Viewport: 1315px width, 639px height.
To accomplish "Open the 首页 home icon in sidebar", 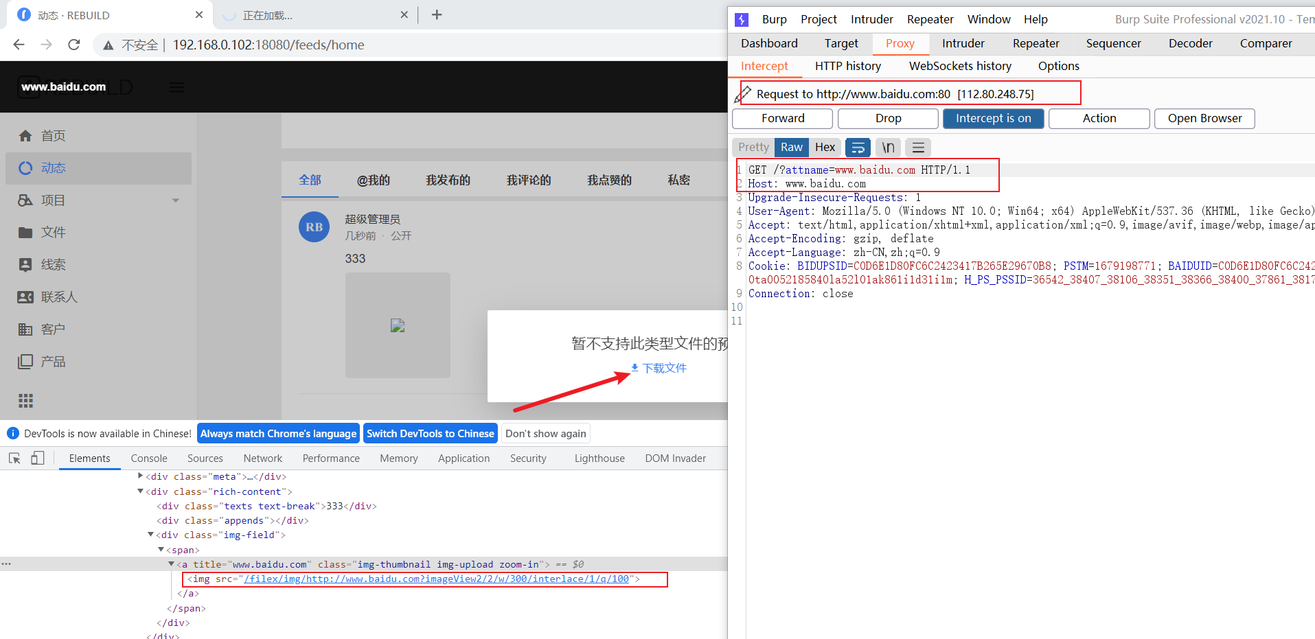I will pyautogui.click(x=25, y=135).
